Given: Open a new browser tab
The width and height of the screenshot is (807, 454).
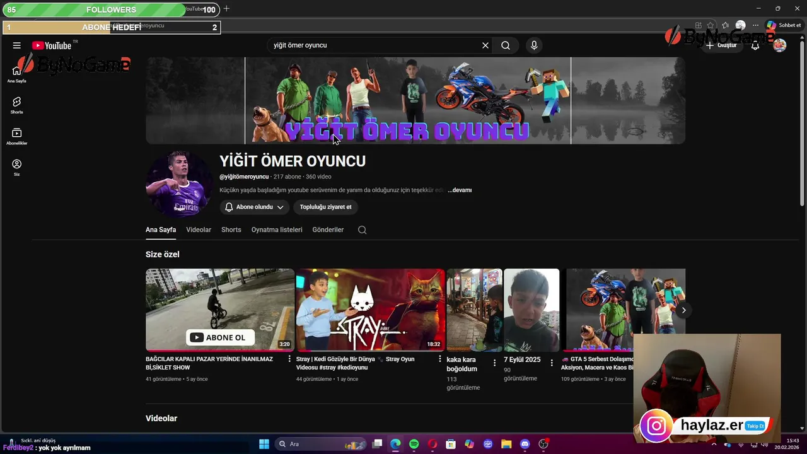Looking at the screenshot, I should (226, 9).
